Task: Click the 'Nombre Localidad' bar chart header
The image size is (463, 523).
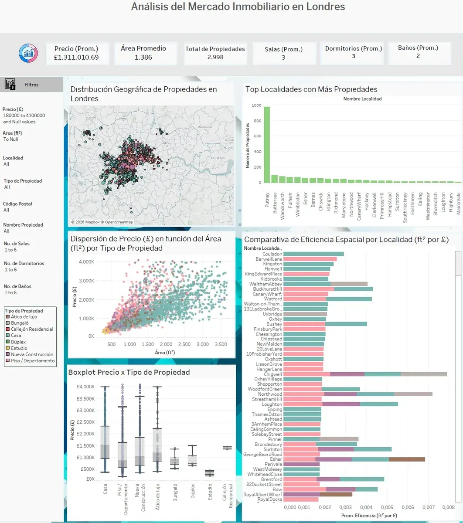Action: tap(362, 99)
